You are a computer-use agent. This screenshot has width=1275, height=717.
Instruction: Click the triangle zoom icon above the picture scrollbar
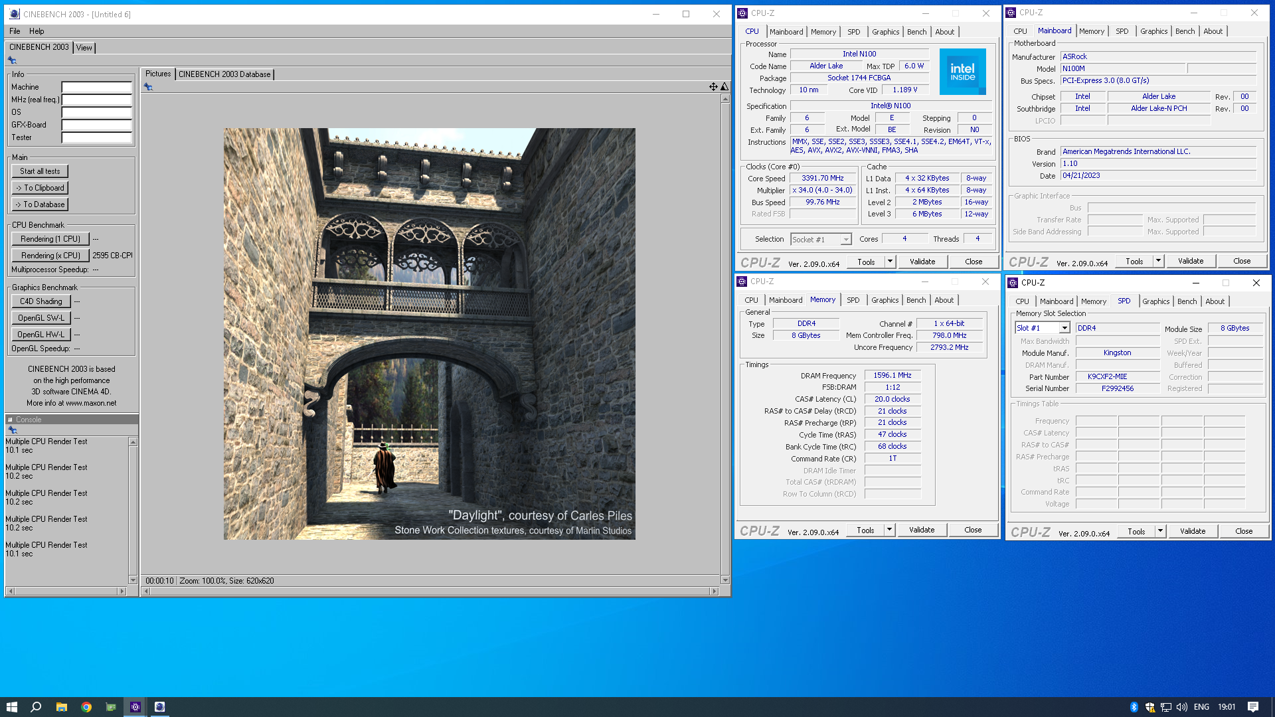tap(724, 86)
